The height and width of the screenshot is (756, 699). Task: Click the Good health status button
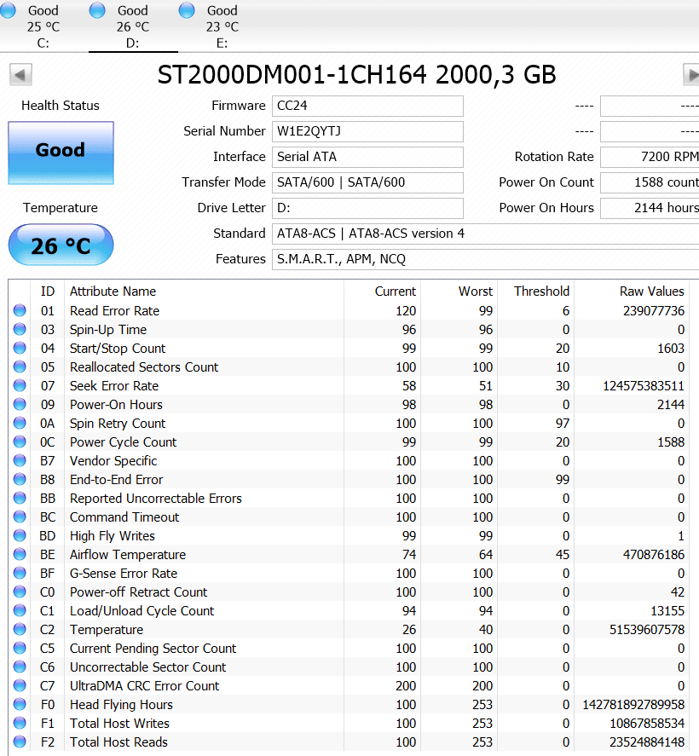click(x=61, y=153)
